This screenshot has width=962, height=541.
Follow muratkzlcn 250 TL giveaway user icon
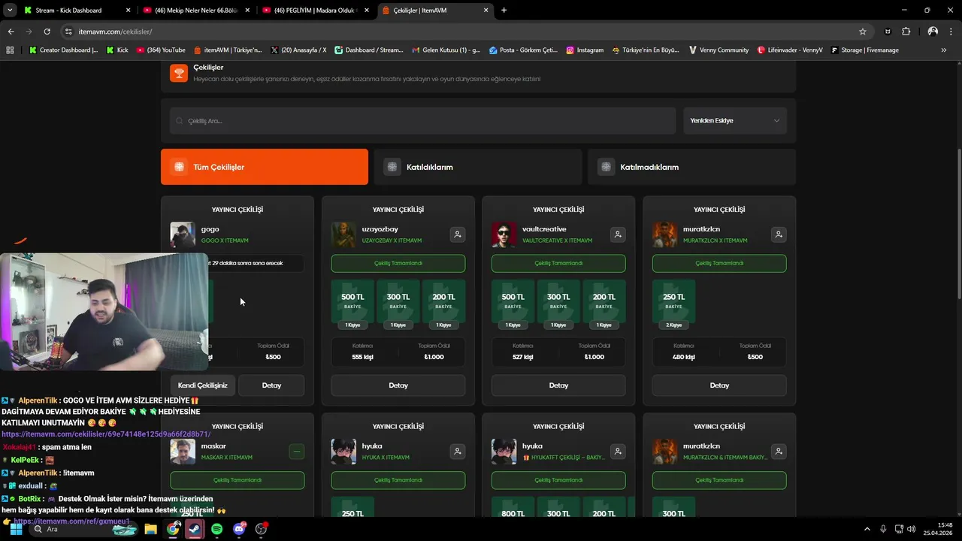click(779, 234)
